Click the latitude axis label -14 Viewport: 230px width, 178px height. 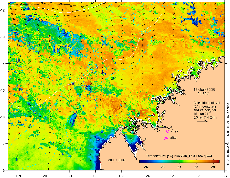point(3,64)
